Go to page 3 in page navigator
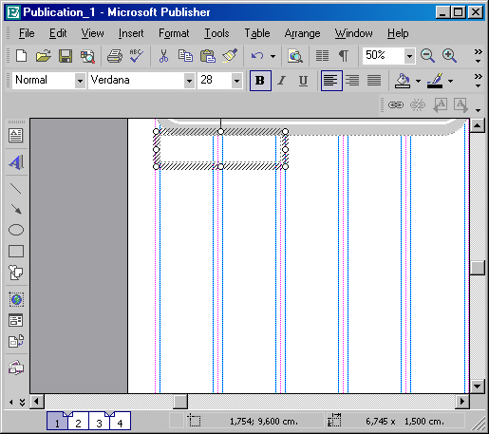Screen dimensions: 489x434 pyautogui.click(x=99, y=422)
